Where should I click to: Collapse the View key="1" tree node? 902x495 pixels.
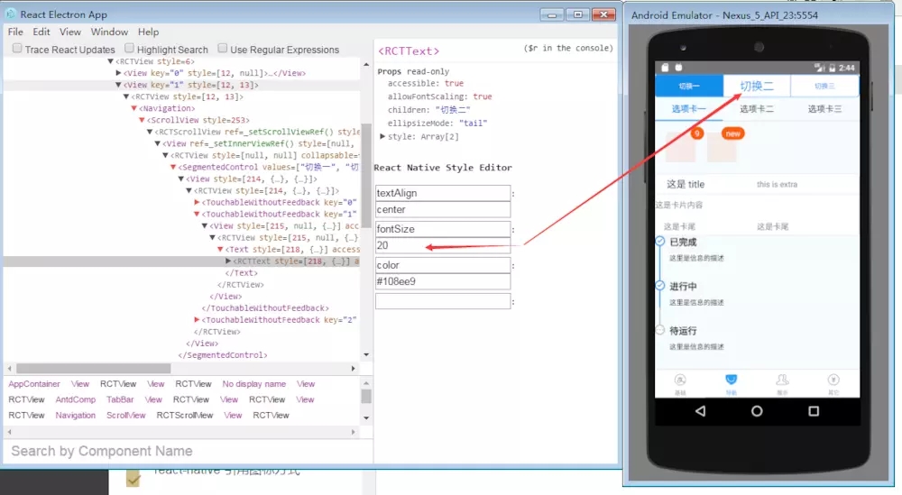[118, 85]
